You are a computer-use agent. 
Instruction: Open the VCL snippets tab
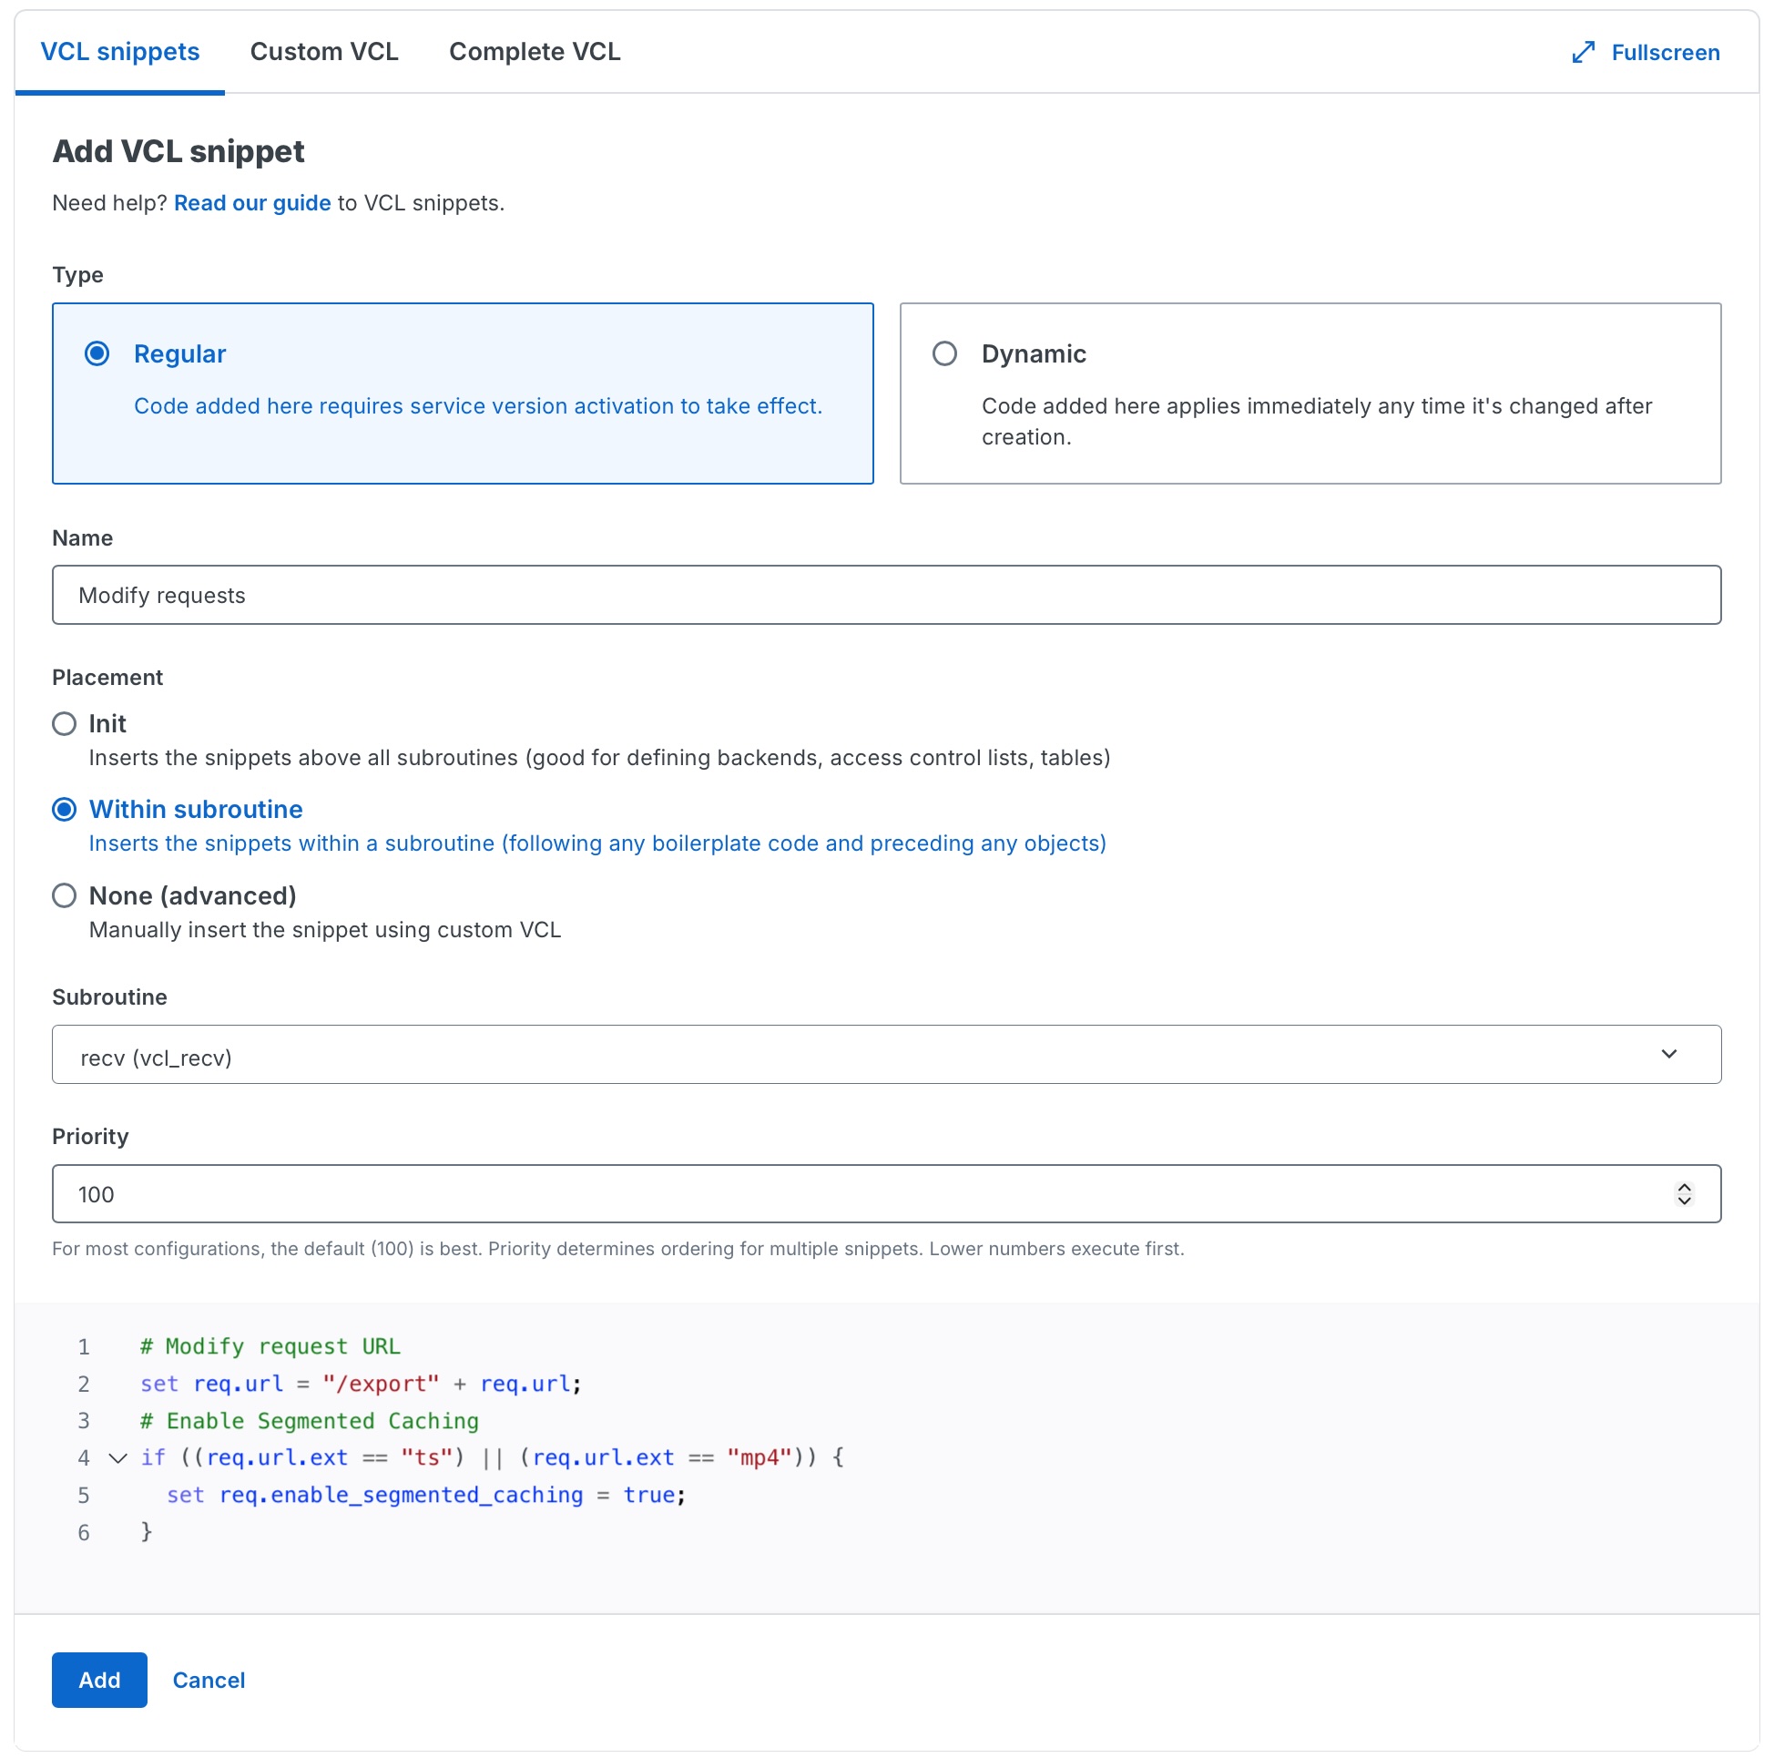[x=120, y=51]
